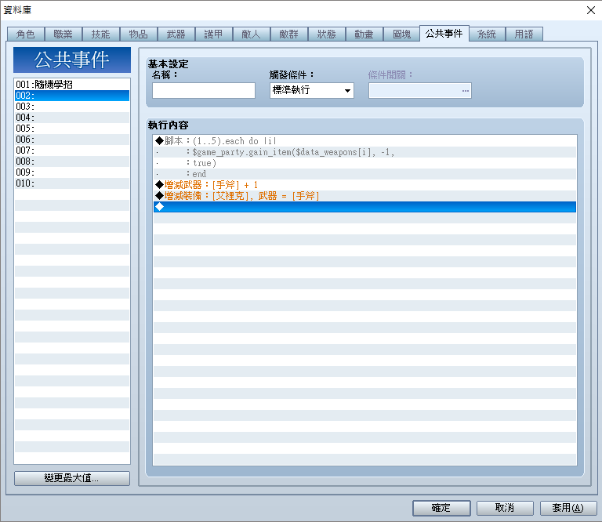Select the 腳本 (1..5).each do command line
Screen dimensions: 602x522
(364, 141)
